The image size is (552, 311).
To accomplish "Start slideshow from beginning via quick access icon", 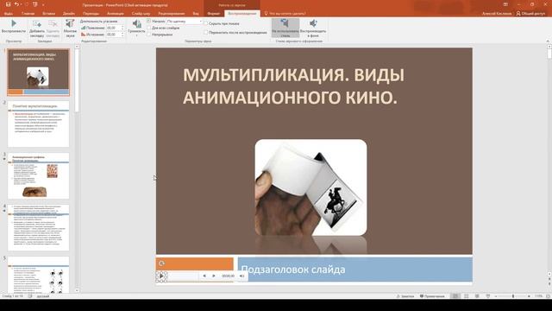I will [34, 4].
